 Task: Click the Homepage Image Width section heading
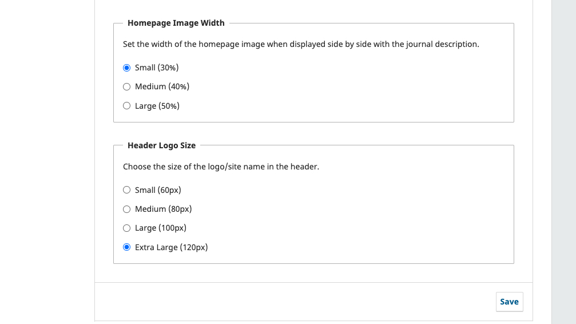coord(176,23)
